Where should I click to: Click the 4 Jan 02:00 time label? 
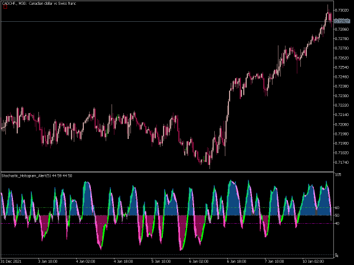[x=86, y=261]
